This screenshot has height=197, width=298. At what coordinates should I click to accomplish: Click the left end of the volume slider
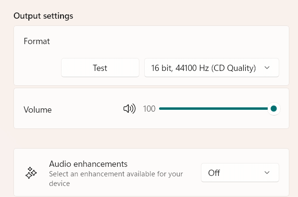(x=161, y=109)
